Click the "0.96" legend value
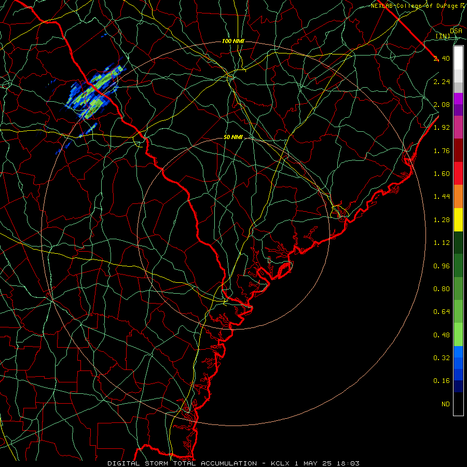The image size is (467, 467). pos(442,266)
